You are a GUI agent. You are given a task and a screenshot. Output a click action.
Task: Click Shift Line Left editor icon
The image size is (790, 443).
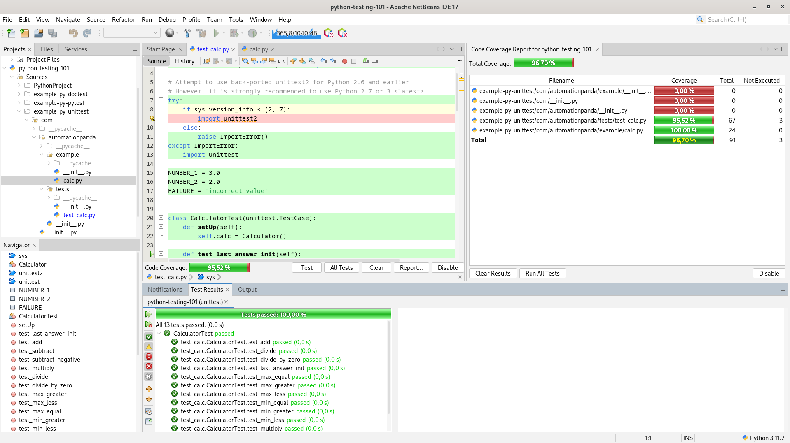pos(324,61)
